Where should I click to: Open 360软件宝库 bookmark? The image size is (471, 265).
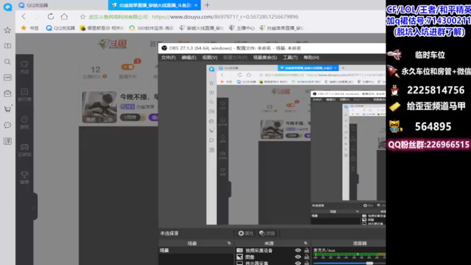[151, 28]
